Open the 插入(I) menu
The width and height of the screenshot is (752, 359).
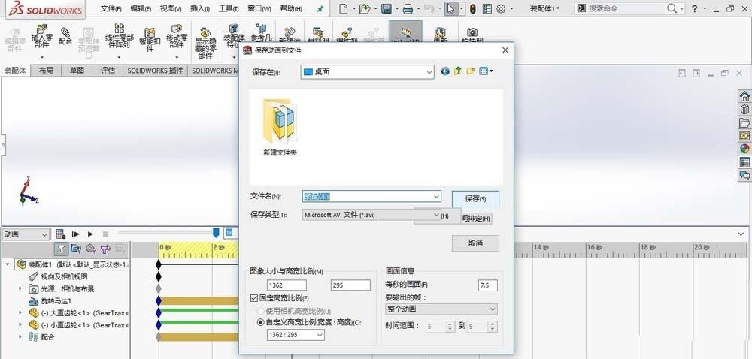pyautogui.click(x=200, y=8)
